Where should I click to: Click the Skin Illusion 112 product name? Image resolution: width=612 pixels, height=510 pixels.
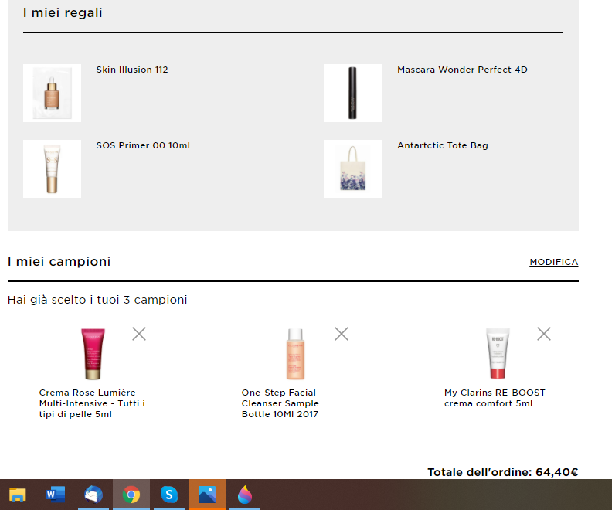pos(132,70)
